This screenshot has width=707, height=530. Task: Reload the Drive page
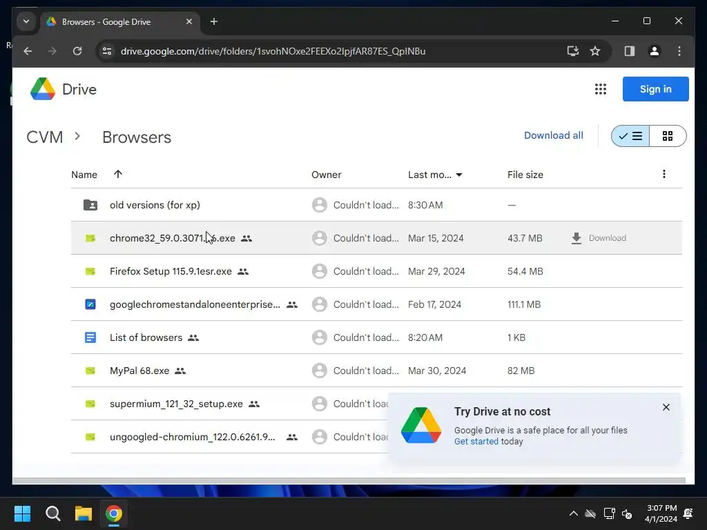pyautogui.click(x=77, y=51)
